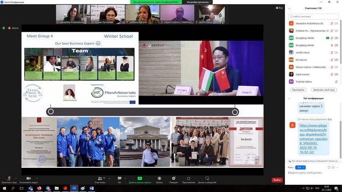The image size is (342, 192).
Task: Toggle Включить звук microphone unmute
Action: pos(9,180)
